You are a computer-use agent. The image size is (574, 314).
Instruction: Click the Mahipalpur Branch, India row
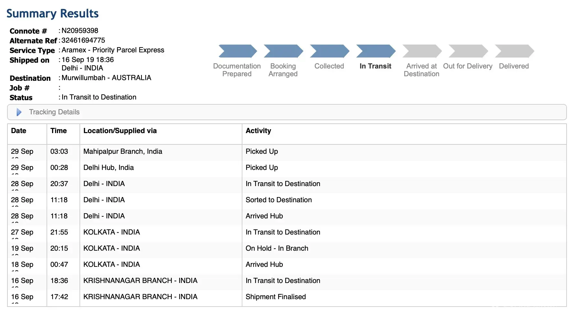122,152
